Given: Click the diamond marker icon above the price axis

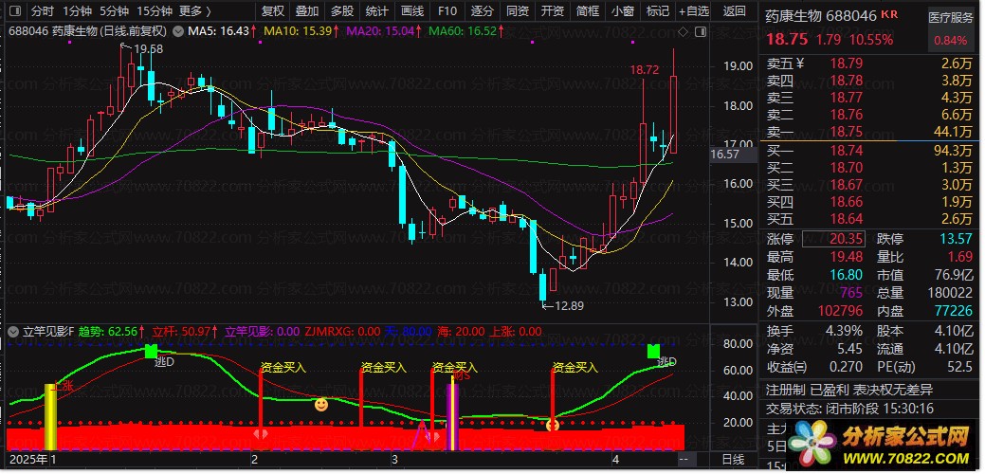Looking at the screenshot, I should [684, 30].
